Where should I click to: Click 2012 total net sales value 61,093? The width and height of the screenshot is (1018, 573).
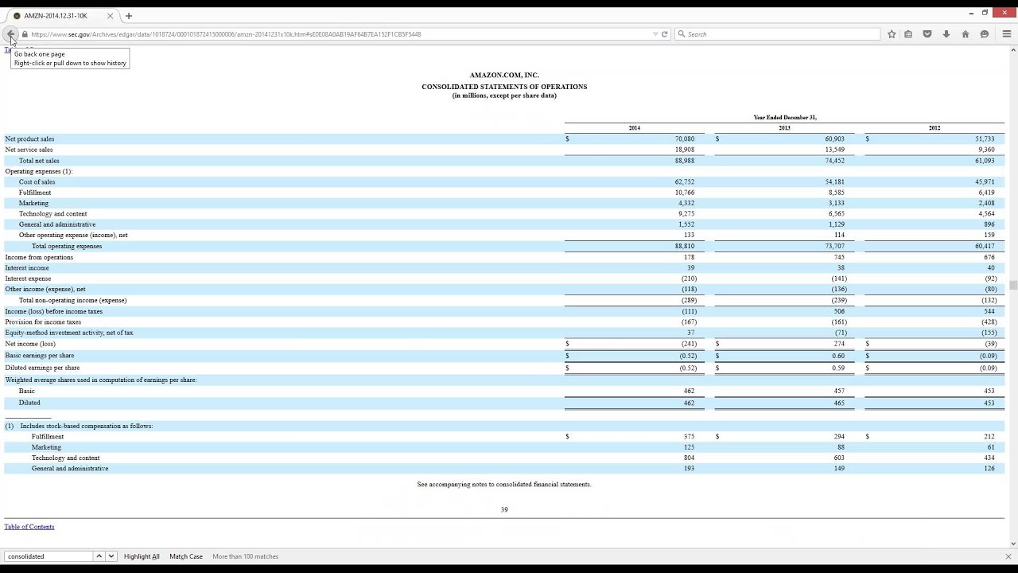985,161
